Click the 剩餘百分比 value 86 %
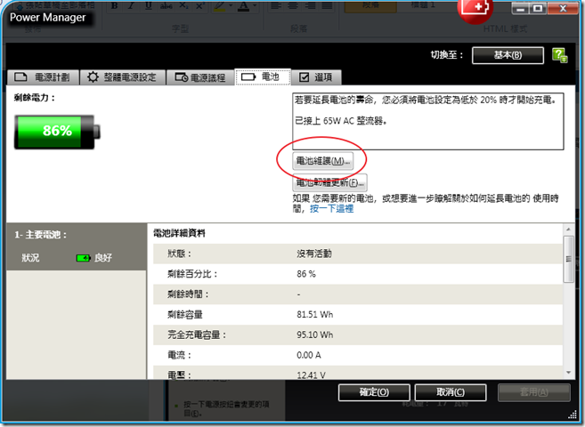 (x=306, y=274)
